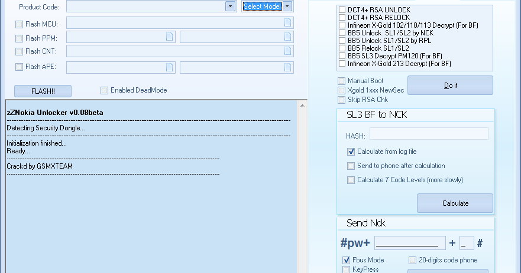
Task: Select 'zZNokia Unlocker v0.08beta' log heading
Action: pos(55,113)
